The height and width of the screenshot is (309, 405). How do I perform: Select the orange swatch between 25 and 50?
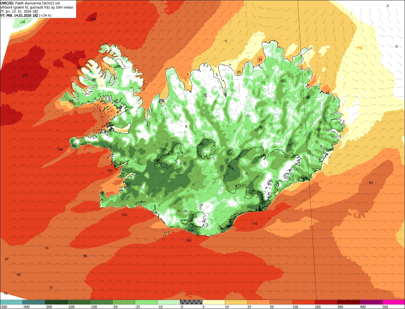pos(259,302)
